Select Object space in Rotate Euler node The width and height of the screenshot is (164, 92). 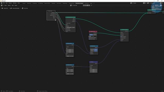pos(92,51)
